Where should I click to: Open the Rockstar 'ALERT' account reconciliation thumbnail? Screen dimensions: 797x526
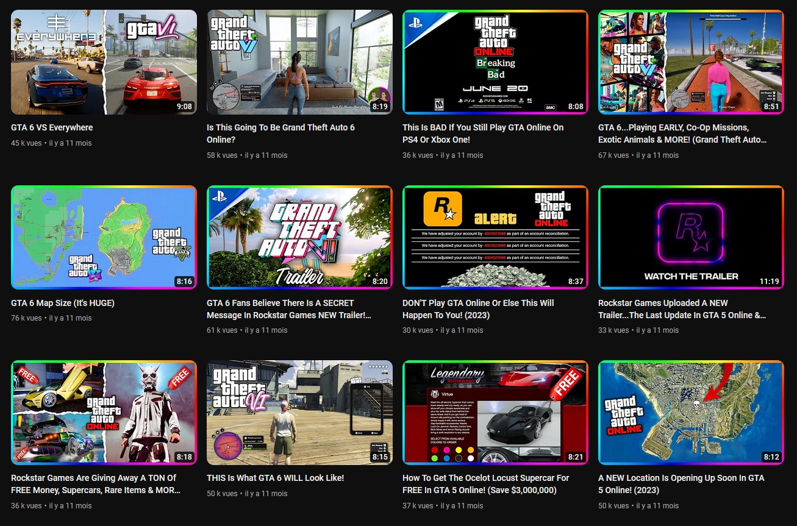495,237
